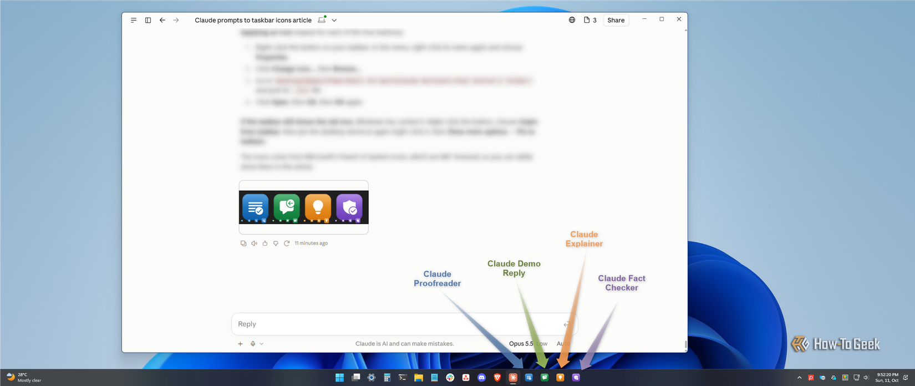Viewport: 915px width, 386px height.
Task: Open the Windows Start menu
Action: pyautogui.click(x=340, y=378)
